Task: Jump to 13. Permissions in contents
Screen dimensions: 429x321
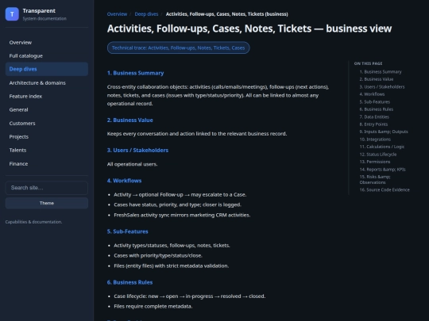Action: (375, 162)
